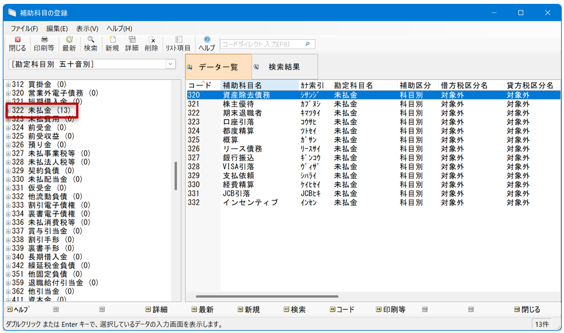Sort by the コード column header

click(203, 85)
